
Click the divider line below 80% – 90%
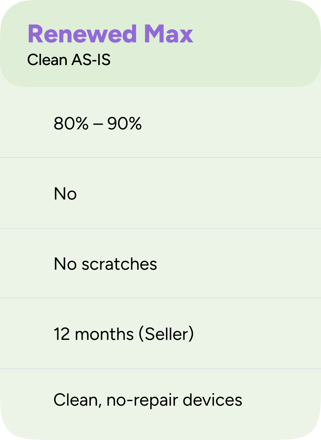click(160, 158)
